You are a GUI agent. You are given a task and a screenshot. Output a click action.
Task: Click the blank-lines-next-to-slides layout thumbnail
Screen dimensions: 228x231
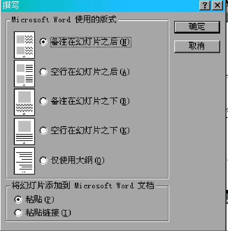pos(24,73)
